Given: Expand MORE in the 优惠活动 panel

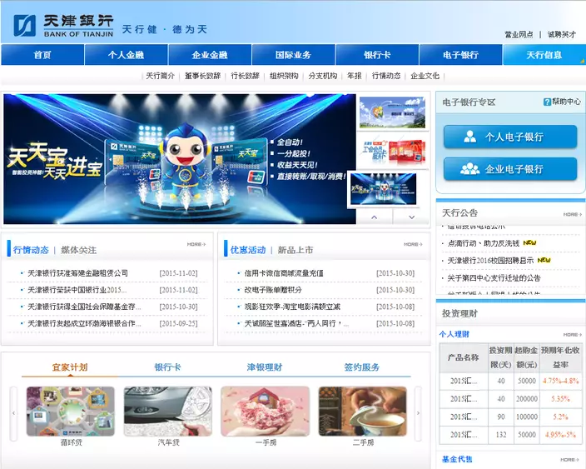Looking at the screenshot, I should [x=412, y=244].
